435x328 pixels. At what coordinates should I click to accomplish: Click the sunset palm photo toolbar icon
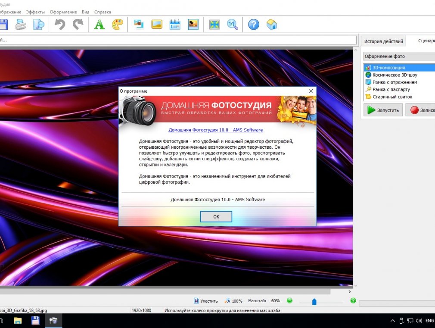coord(193,25)
